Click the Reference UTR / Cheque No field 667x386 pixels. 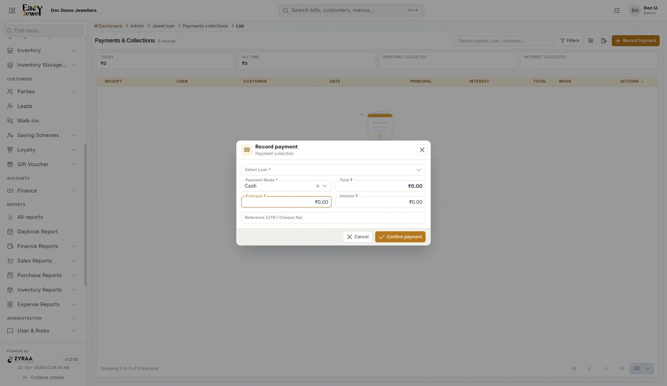333,218
